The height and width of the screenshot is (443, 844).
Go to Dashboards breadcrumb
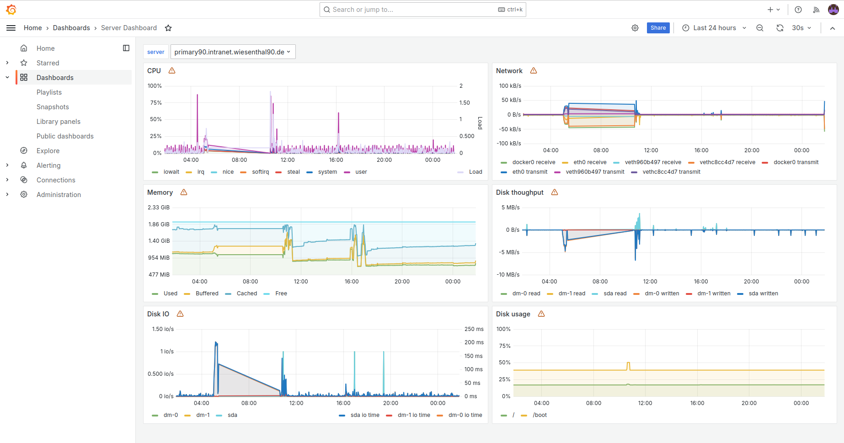coord(71,28)
